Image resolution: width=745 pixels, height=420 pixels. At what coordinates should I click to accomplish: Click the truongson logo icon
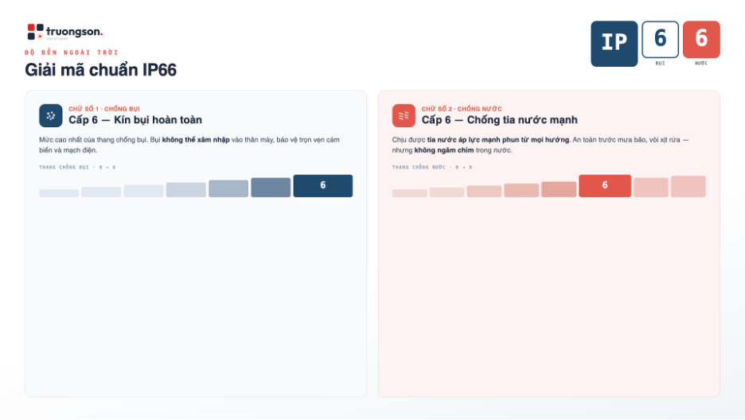[x=35, y=32]
